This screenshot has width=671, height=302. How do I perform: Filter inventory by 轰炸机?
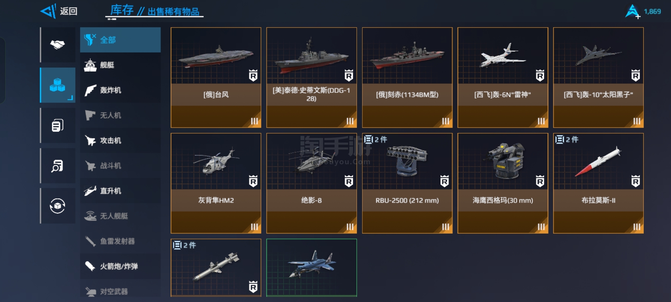[x=120, y=90]
